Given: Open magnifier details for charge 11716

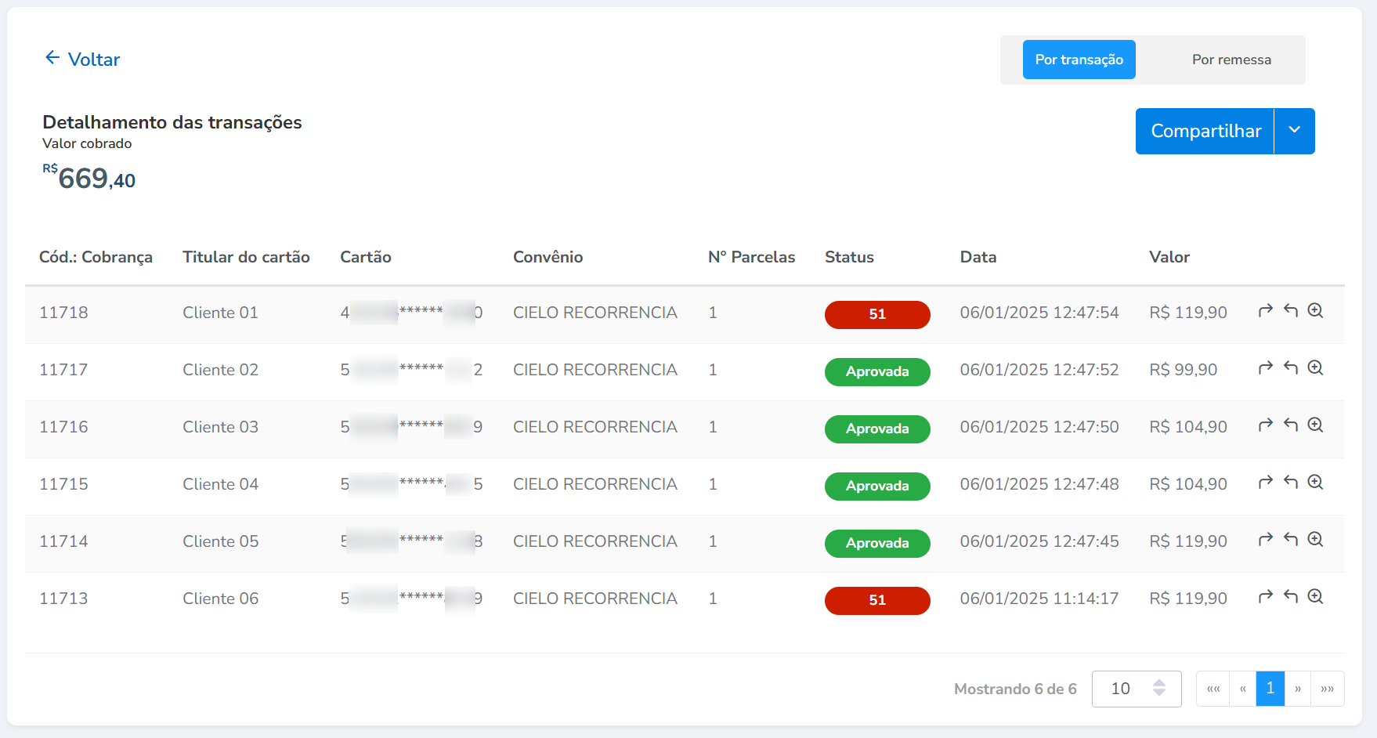Looking at the screenshot, I should click(x=1315, y=425).
